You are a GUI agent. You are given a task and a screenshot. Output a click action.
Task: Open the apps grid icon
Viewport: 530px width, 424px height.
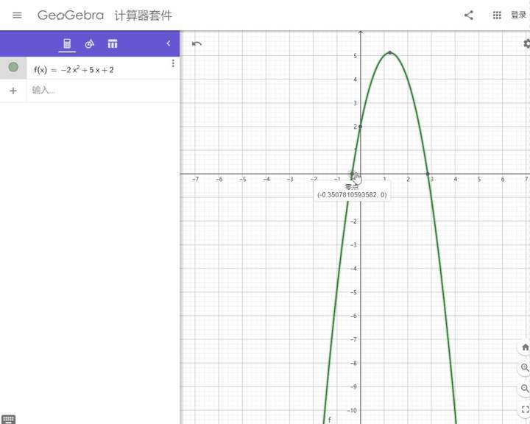pyautogui.click(x=497, y=15)
